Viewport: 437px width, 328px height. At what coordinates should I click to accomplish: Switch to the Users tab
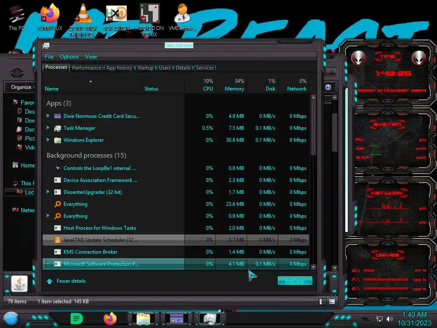[x=165, y=68]
